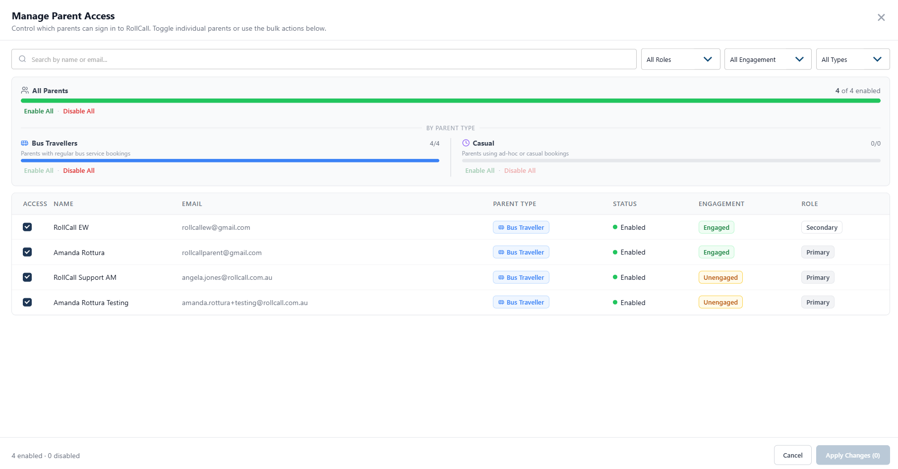Toggle access checkbox for Amanda Rottura Testing
Screen dimensions: 898x469
[x=27, y=302]
